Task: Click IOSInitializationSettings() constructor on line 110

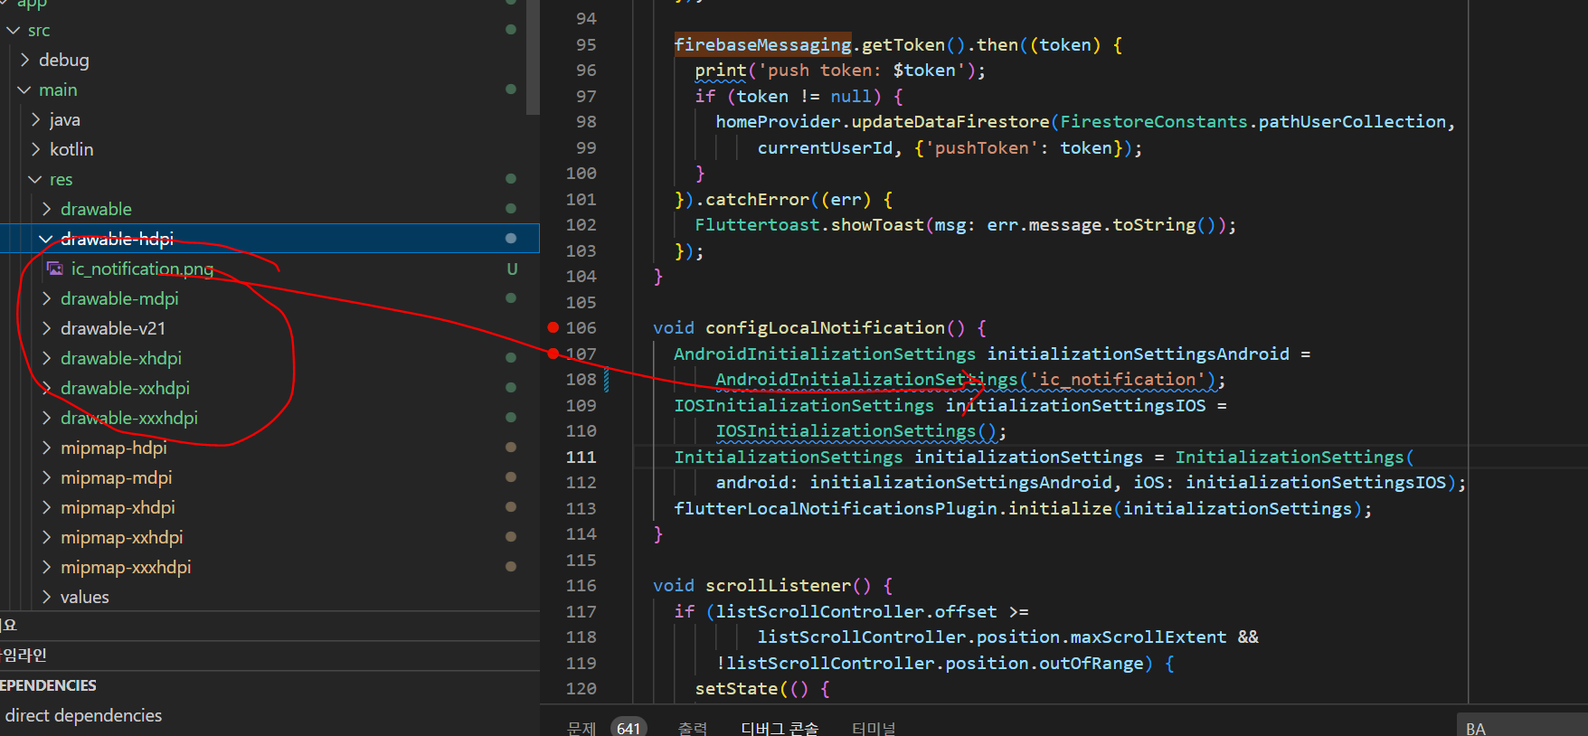Action: [855, 431]
